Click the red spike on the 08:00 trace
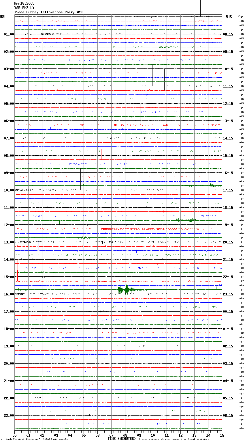Screen dimensions: 245x443 click(101, 154)
